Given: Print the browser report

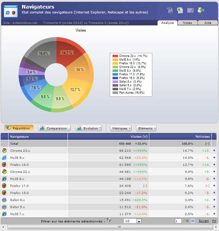Looking at the screenshot, I should click(200, 10).
